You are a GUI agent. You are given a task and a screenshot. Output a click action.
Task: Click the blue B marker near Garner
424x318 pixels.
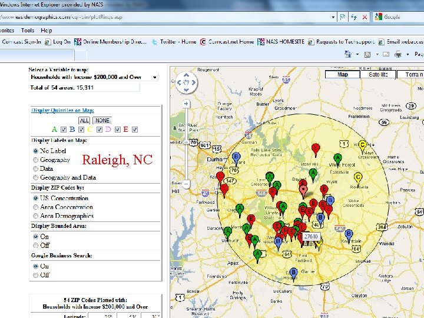click(293, 274)
